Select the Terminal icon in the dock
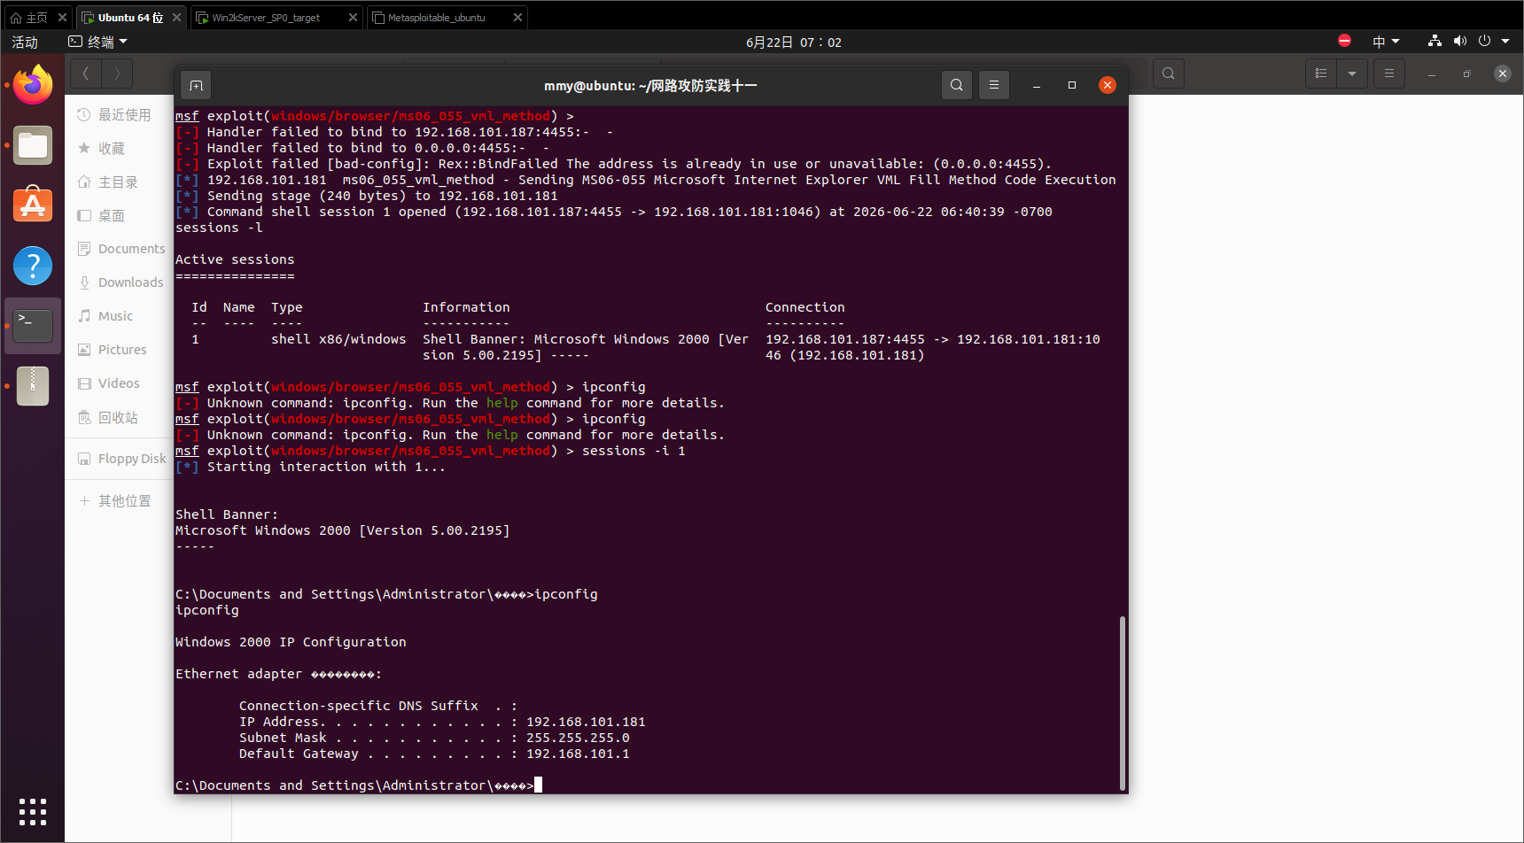Screen dimensions: 1524x843 coord(33,326)
